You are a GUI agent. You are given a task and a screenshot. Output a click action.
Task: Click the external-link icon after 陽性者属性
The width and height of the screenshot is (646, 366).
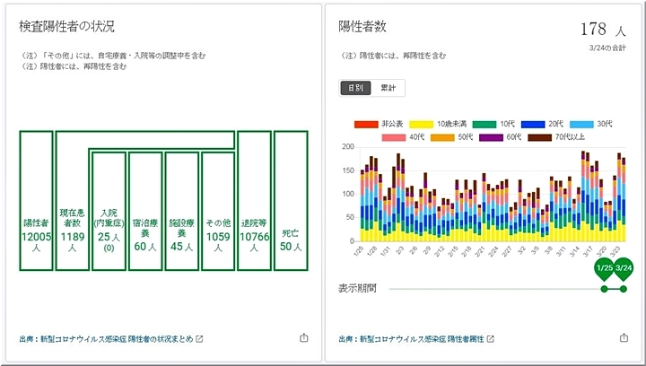(x=489, y=339)
